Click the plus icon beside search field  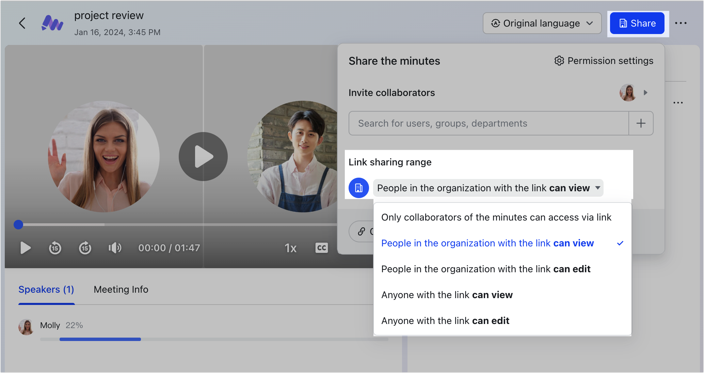(641, 123)
